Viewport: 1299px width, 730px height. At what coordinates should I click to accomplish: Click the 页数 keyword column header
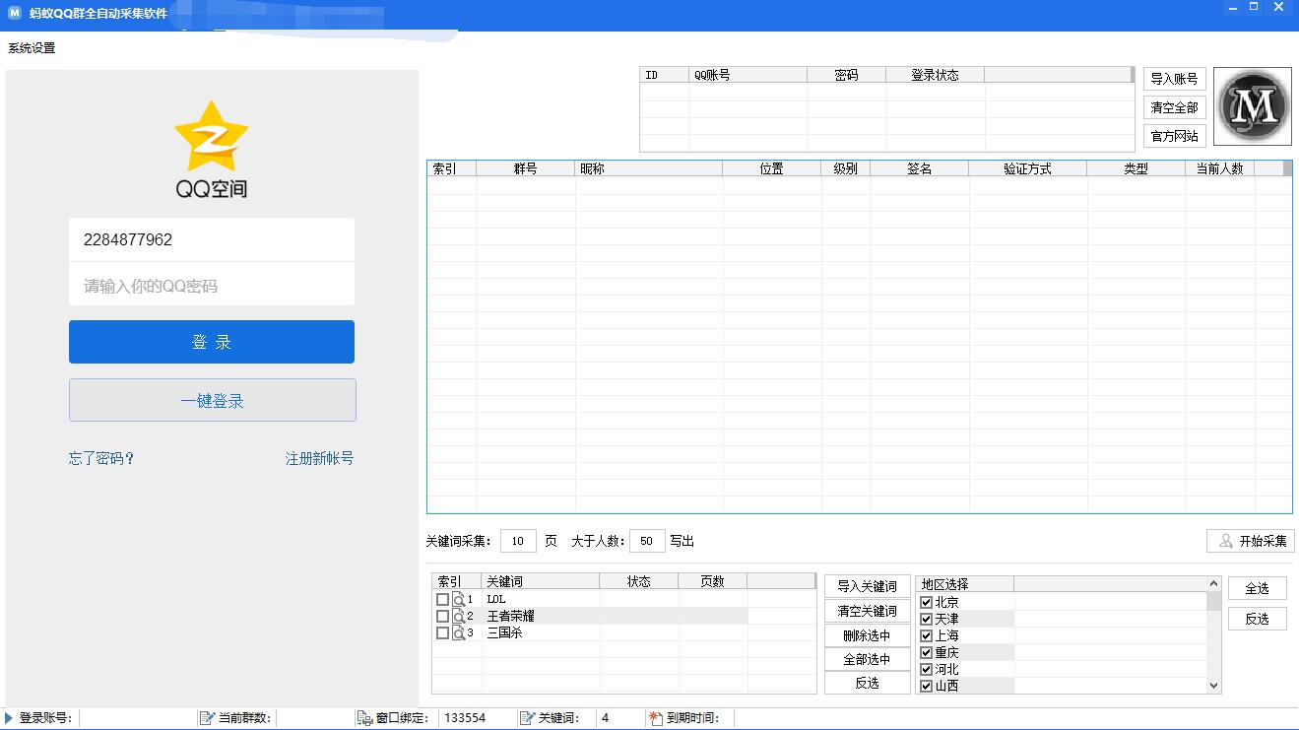click(x=713, y=581)
